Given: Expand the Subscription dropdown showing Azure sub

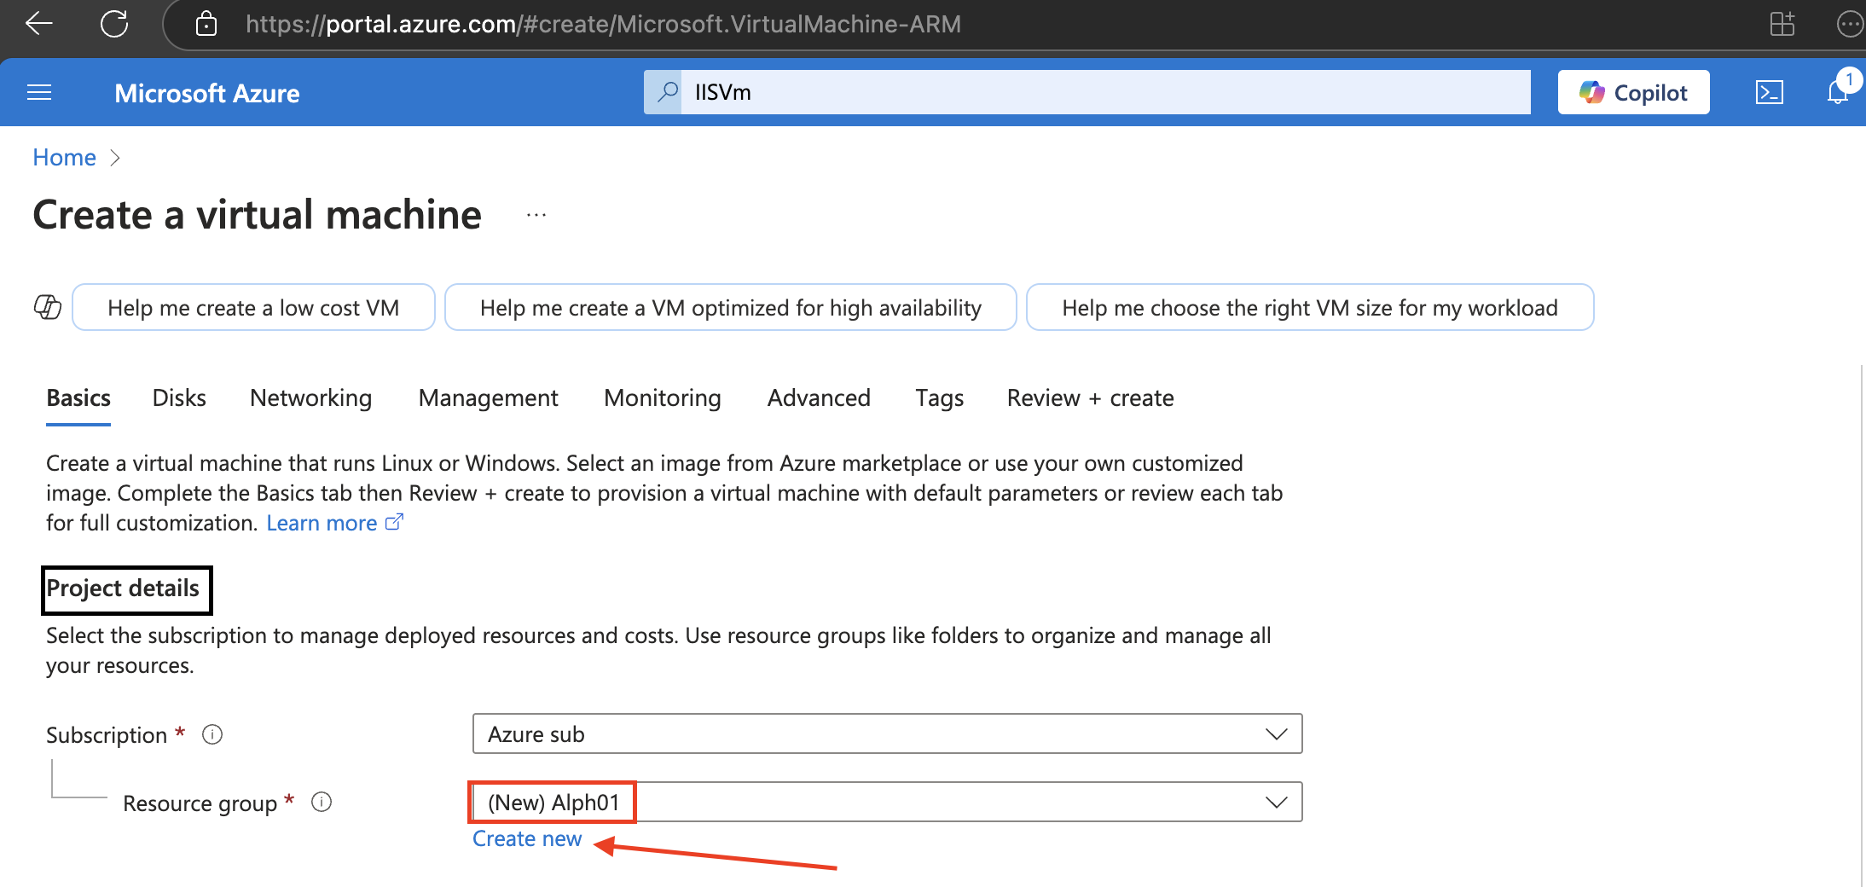Looking at the screenshot, I should (887, 733).
